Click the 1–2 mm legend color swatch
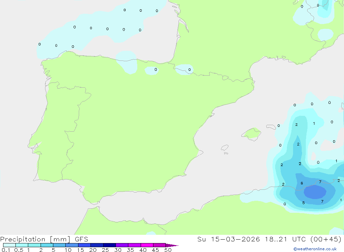This screenshot has height=252, width=344. 34,245
